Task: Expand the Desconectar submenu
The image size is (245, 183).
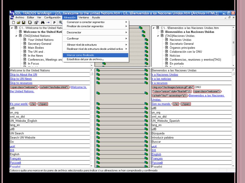Action: click(x=96, y=32)
